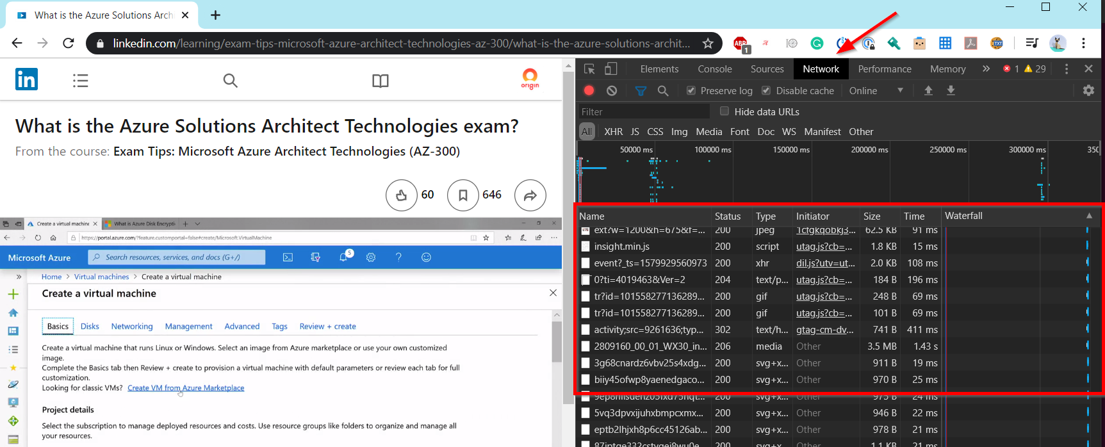Image resolution: width=1105 pixels, height=447 pixels.
Task: Click the share arrow button
Action: click(x=530, y=195)
